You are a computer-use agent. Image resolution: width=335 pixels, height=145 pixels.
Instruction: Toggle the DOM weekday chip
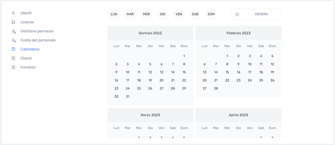211,14
